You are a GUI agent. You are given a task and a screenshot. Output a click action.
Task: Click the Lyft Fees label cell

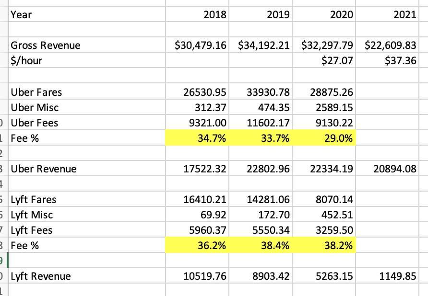(x=87, y=230)
